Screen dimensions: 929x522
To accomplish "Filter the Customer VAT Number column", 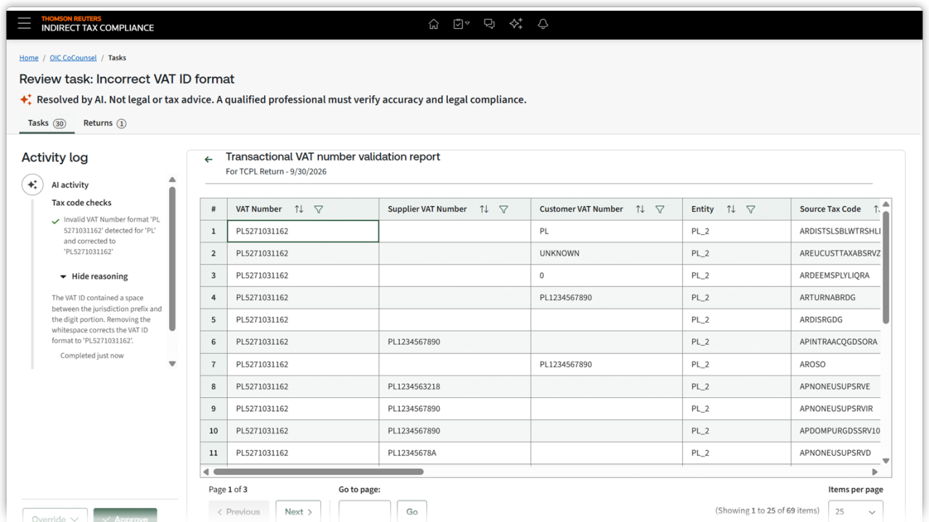I will tap(660, 209).
